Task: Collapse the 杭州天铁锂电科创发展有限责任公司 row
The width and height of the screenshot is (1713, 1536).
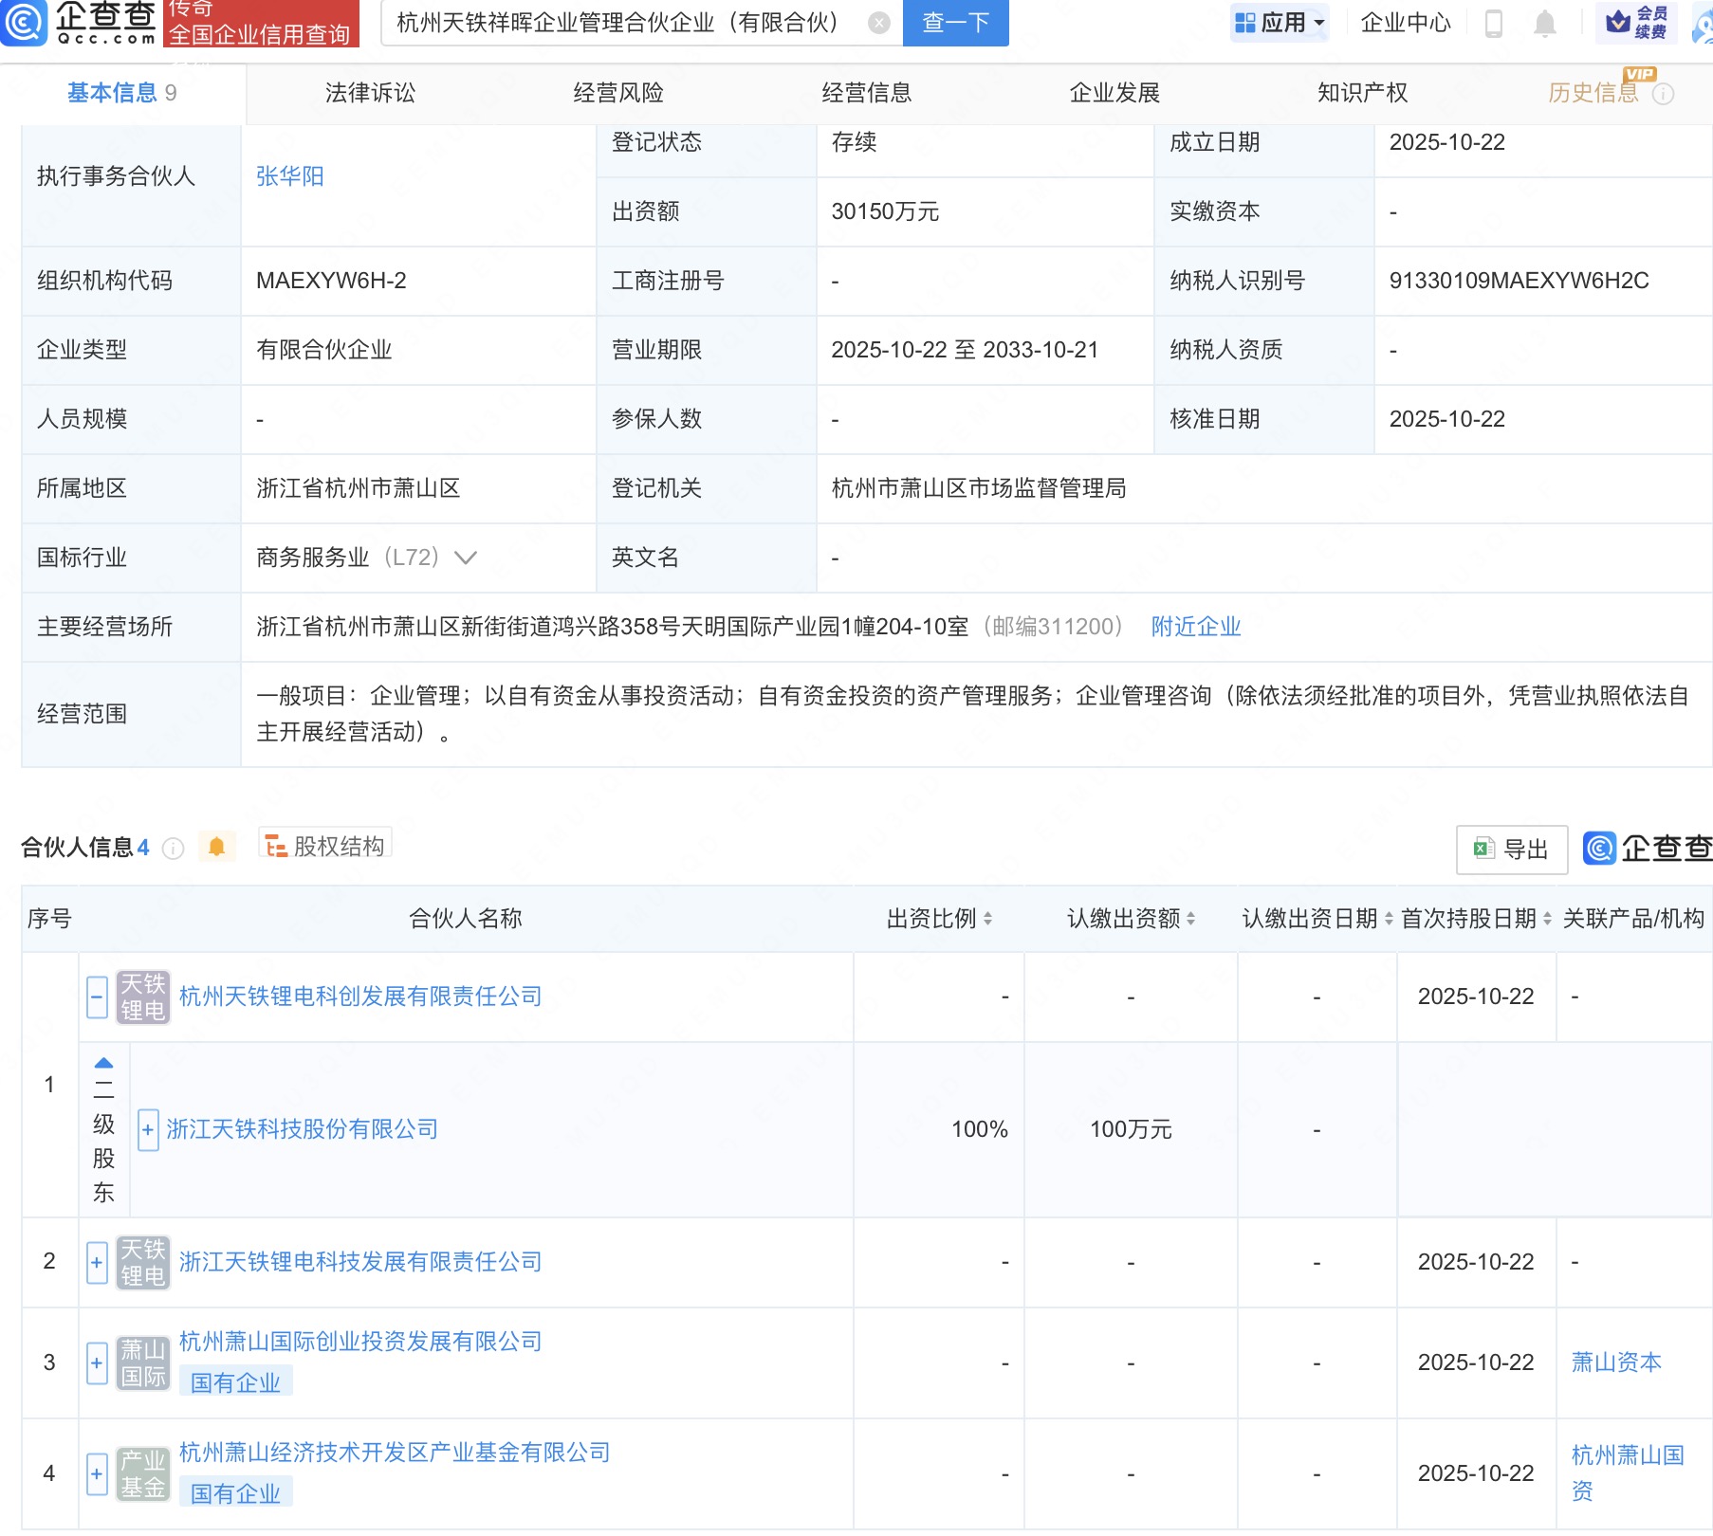Action: point(97,997)
